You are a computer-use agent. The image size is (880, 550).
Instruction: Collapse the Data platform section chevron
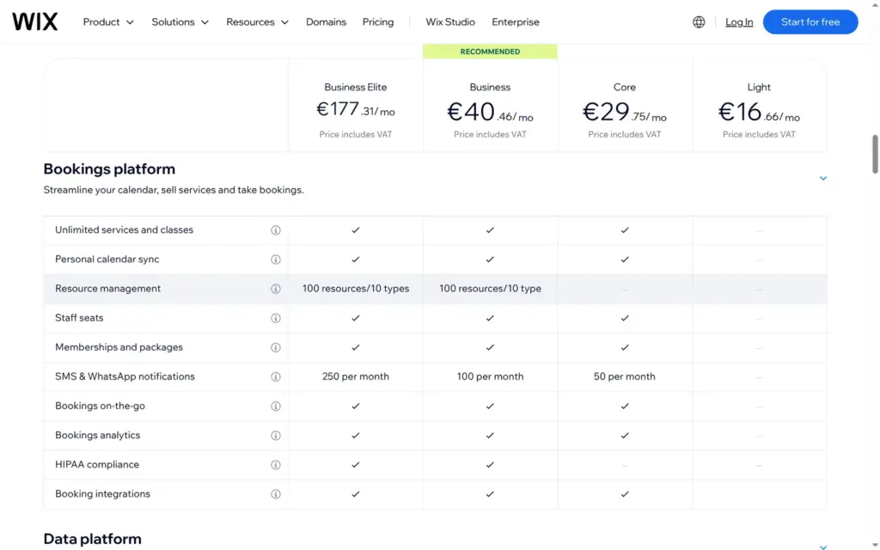(822, 547)
